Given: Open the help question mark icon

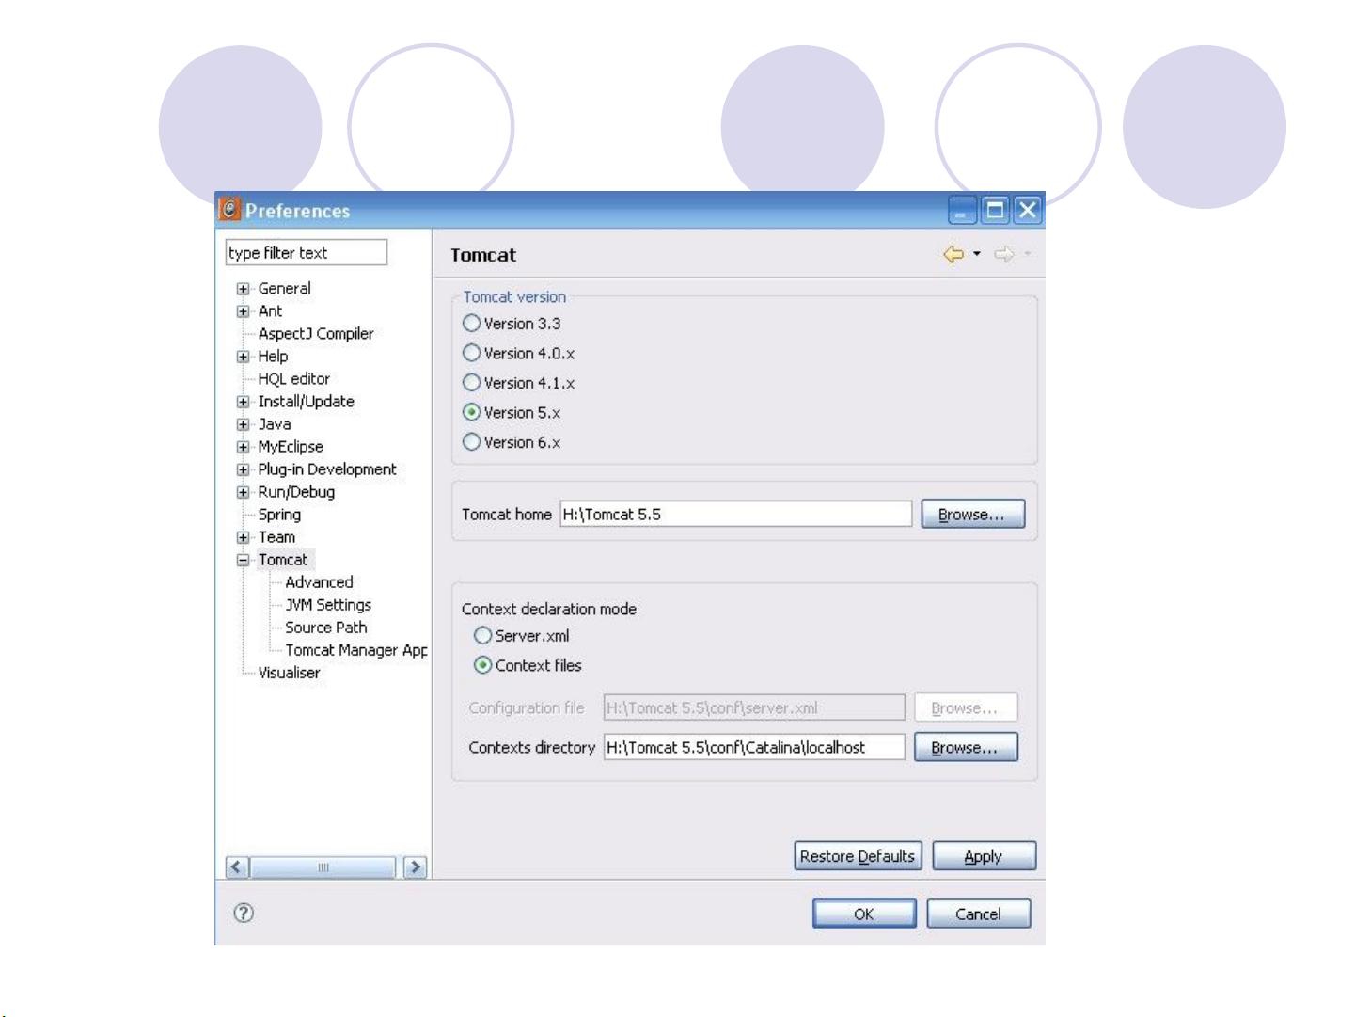Looking at the screenshot, I should [x=244, y=913].
